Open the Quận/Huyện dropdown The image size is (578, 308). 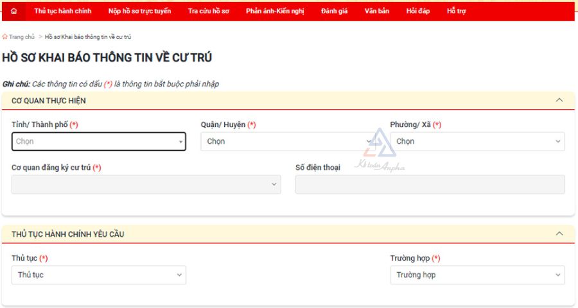point(288,142)
